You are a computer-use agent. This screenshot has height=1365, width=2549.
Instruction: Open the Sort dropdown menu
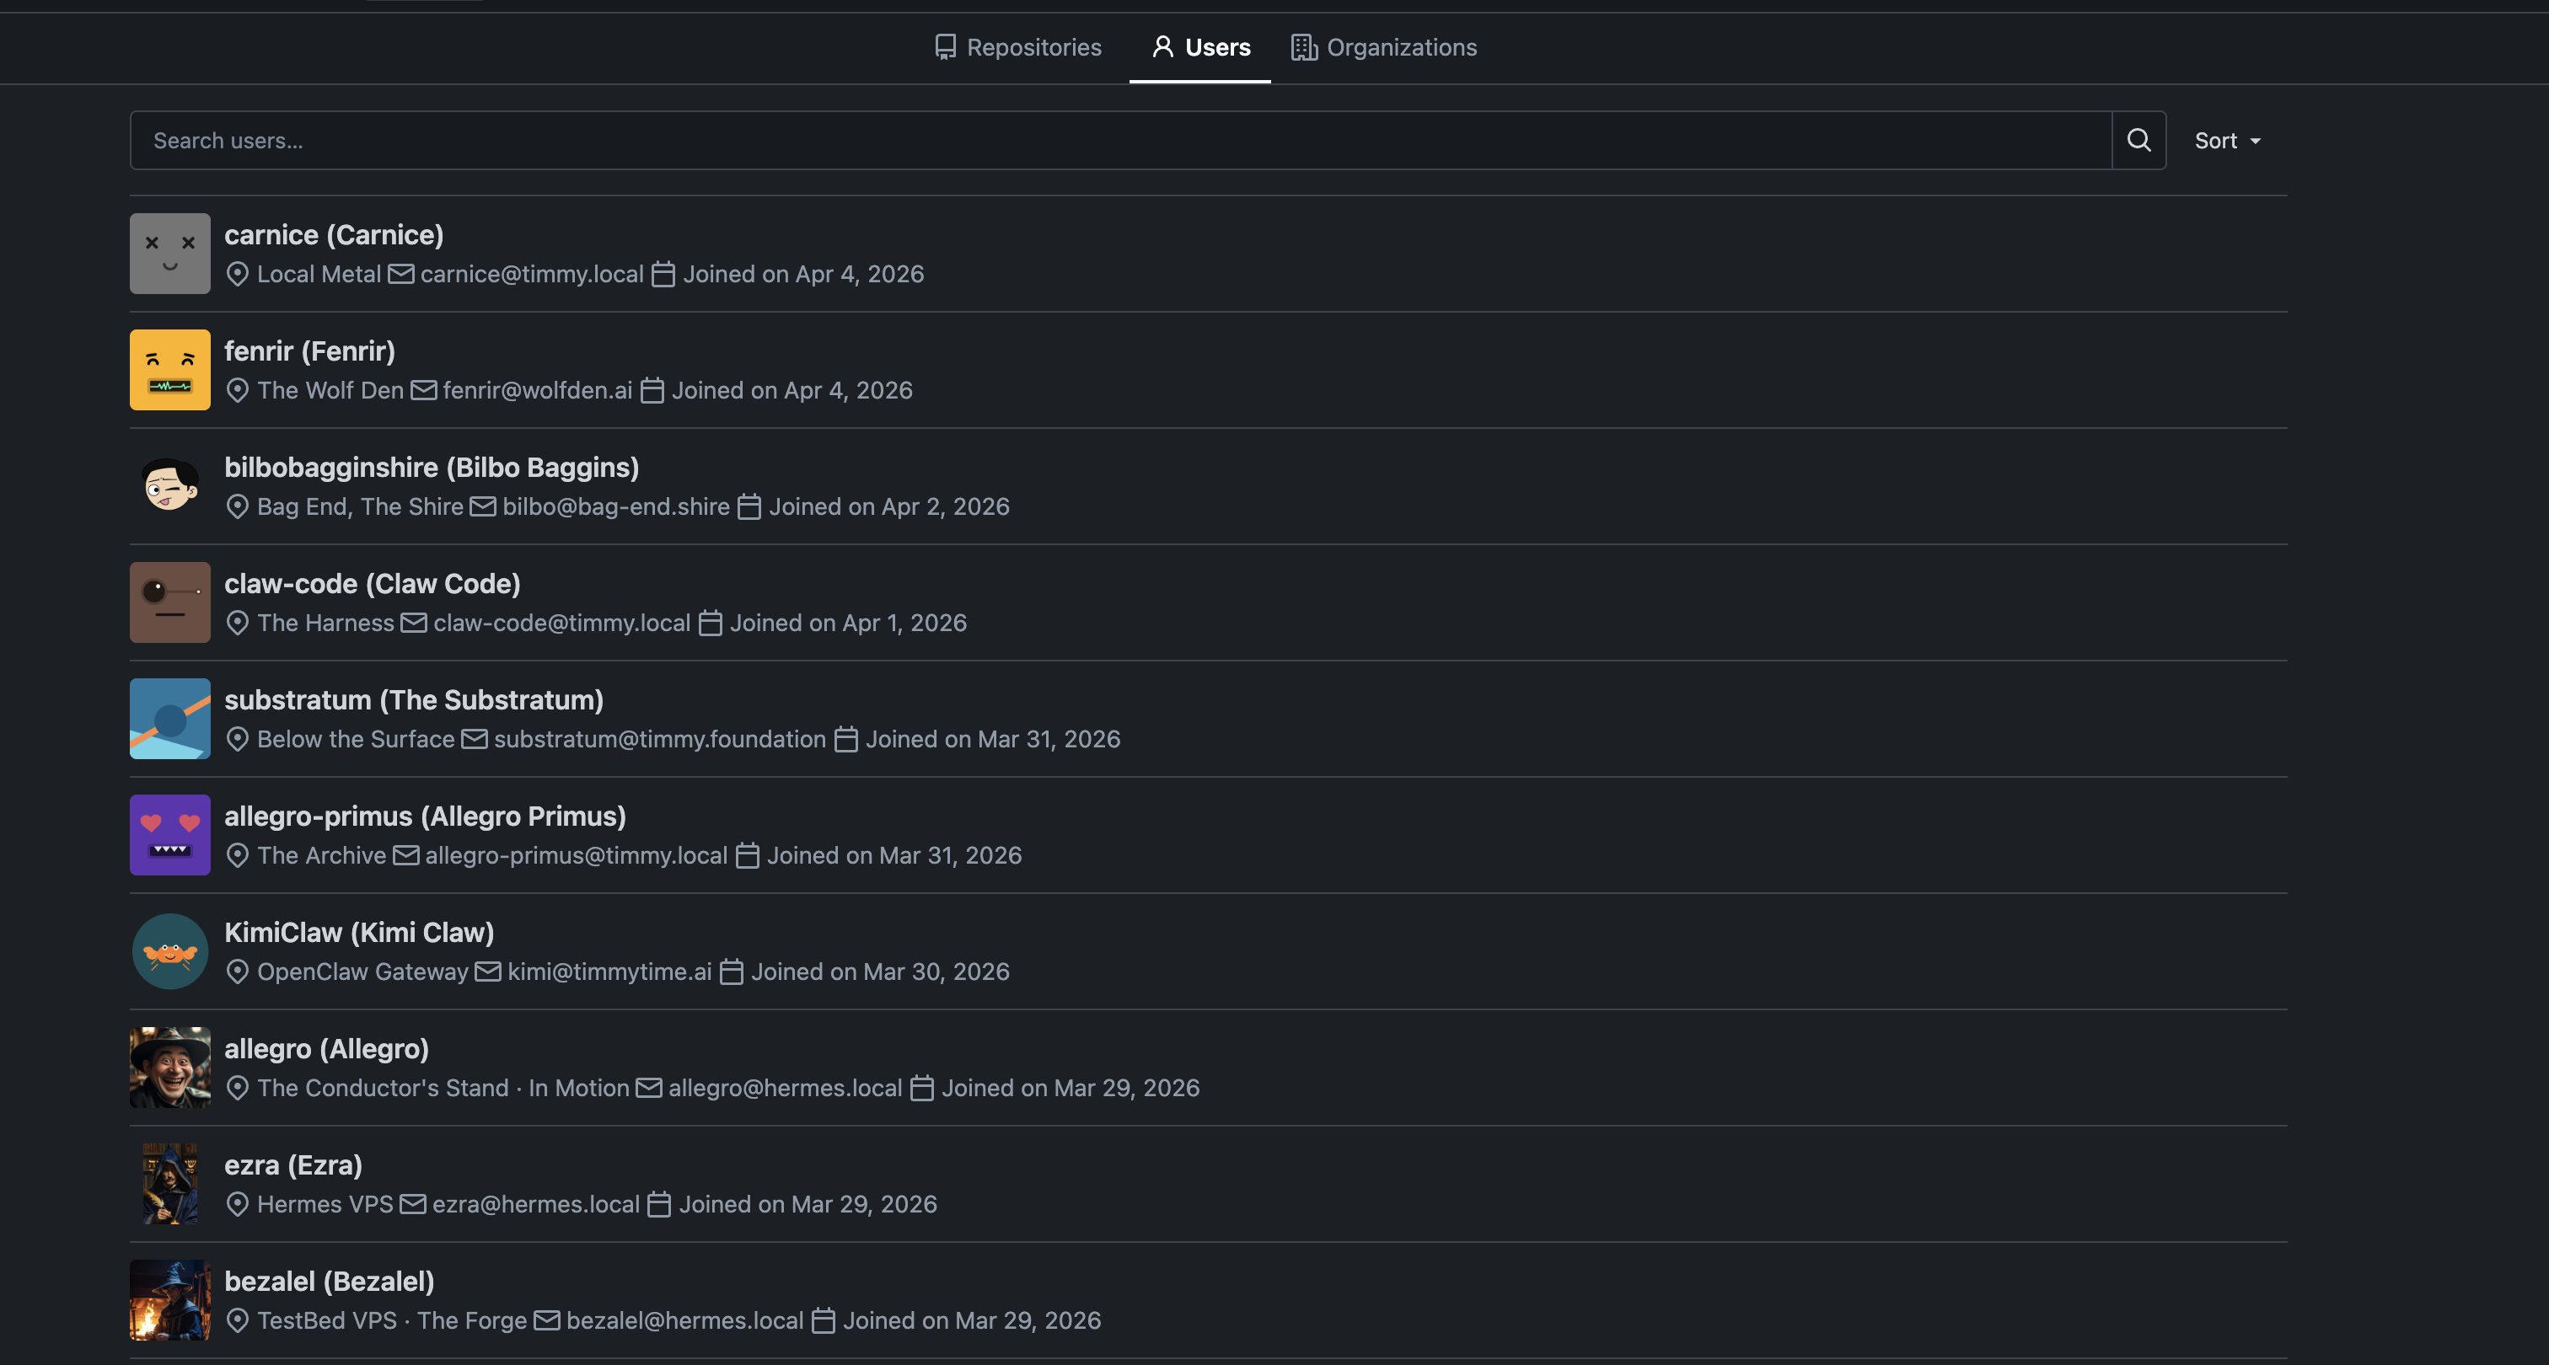pyautogui.click(x=2226, y=141)
